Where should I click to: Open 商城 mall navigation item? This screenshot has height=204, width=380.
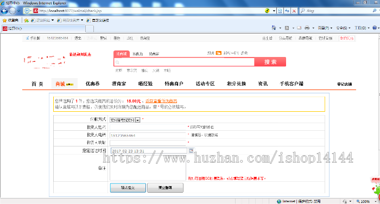(x=64, y=84)
